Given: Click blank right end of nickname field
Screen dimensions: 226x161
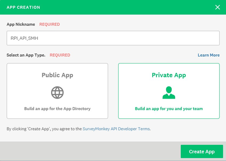Looking at the screenshot, I should [x=200, y=38].
